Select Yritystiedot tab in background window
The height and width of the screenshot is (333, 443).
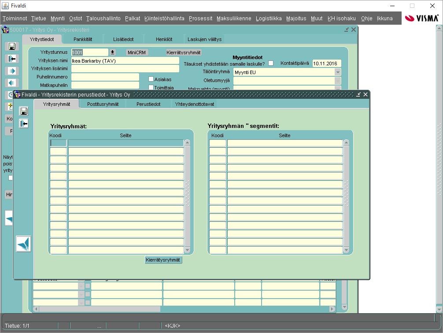point(42,39)
